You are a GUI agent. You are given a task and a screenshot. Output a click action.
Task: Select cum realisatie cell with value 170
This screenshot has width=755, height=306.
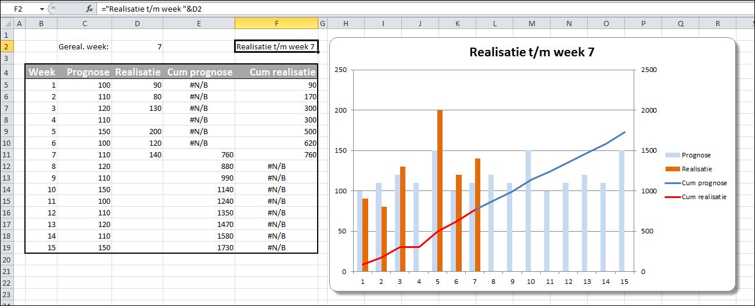click(276, 96)
